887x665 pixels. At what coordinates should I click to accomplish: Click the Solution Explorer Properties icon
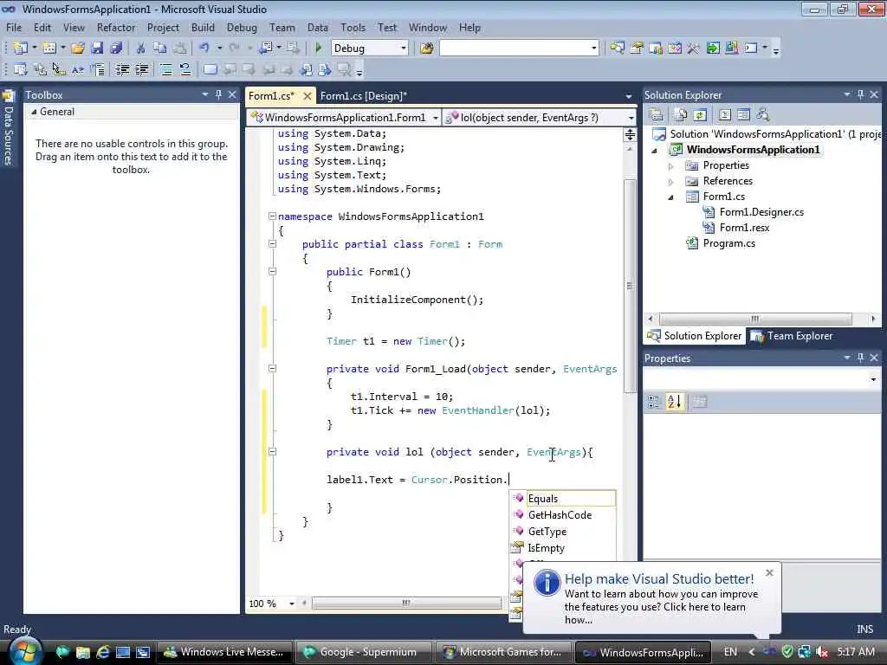[657, 115]
